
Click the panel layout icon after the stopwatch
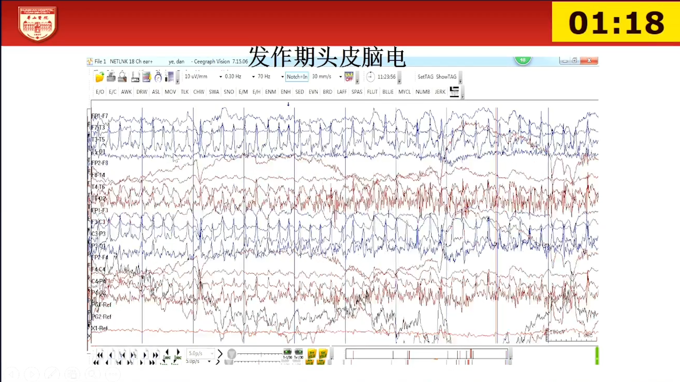pos(169,76)
